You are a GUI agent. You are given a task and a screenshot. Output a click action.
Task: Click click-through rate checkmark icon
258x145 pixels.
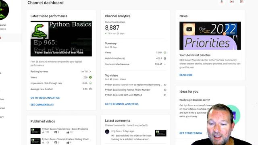(x=90, y=83)
